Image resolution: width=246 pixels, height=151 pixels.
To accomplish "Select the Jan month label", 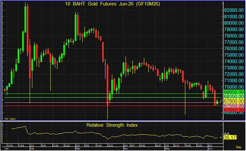I will (7, 149).
